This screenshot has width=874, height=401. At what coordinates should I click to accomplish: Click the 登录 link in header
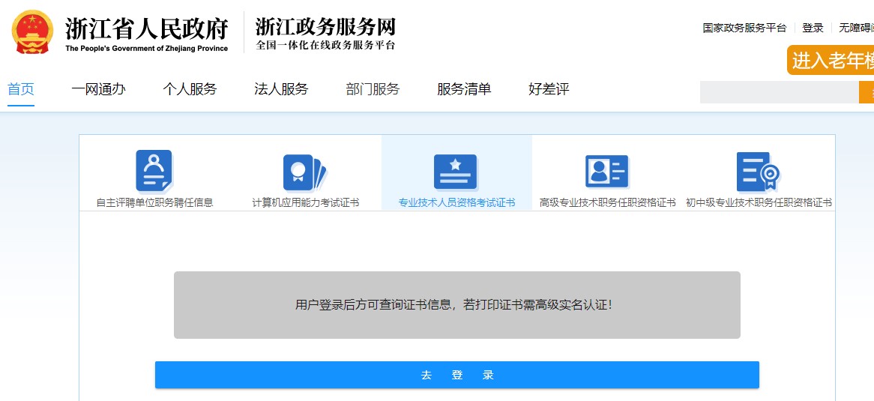tap(813, 28)
